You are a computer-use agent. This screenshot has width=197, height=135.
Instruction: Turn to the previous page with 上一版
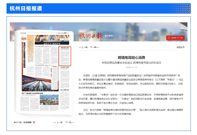(x=58, y=122)
